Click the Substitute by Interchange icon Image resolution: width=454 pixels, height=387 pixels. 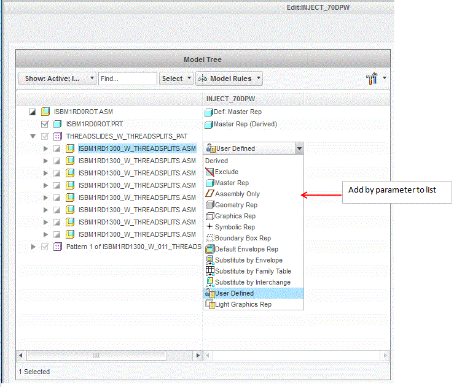[x=209, y=282]
